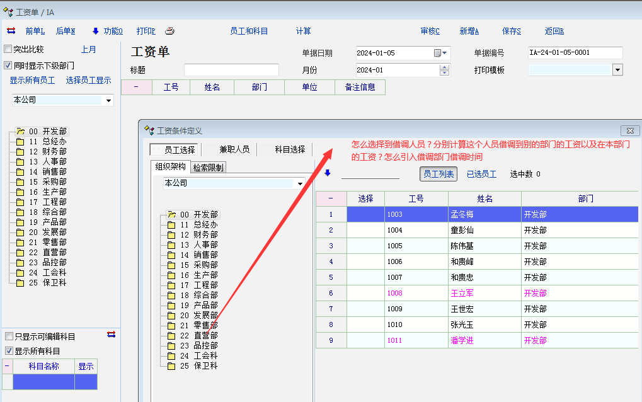
Task: Click blue down arrow in 工资条件定义 dialog
Action: click(327, 173)
